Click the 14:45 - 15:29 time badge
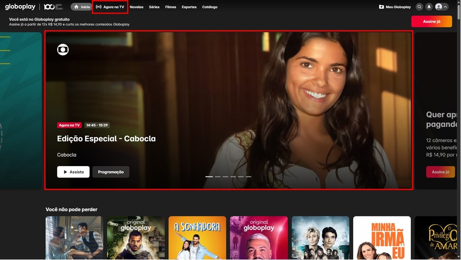The width and height of the screenshot is (461, 260). 97,125
